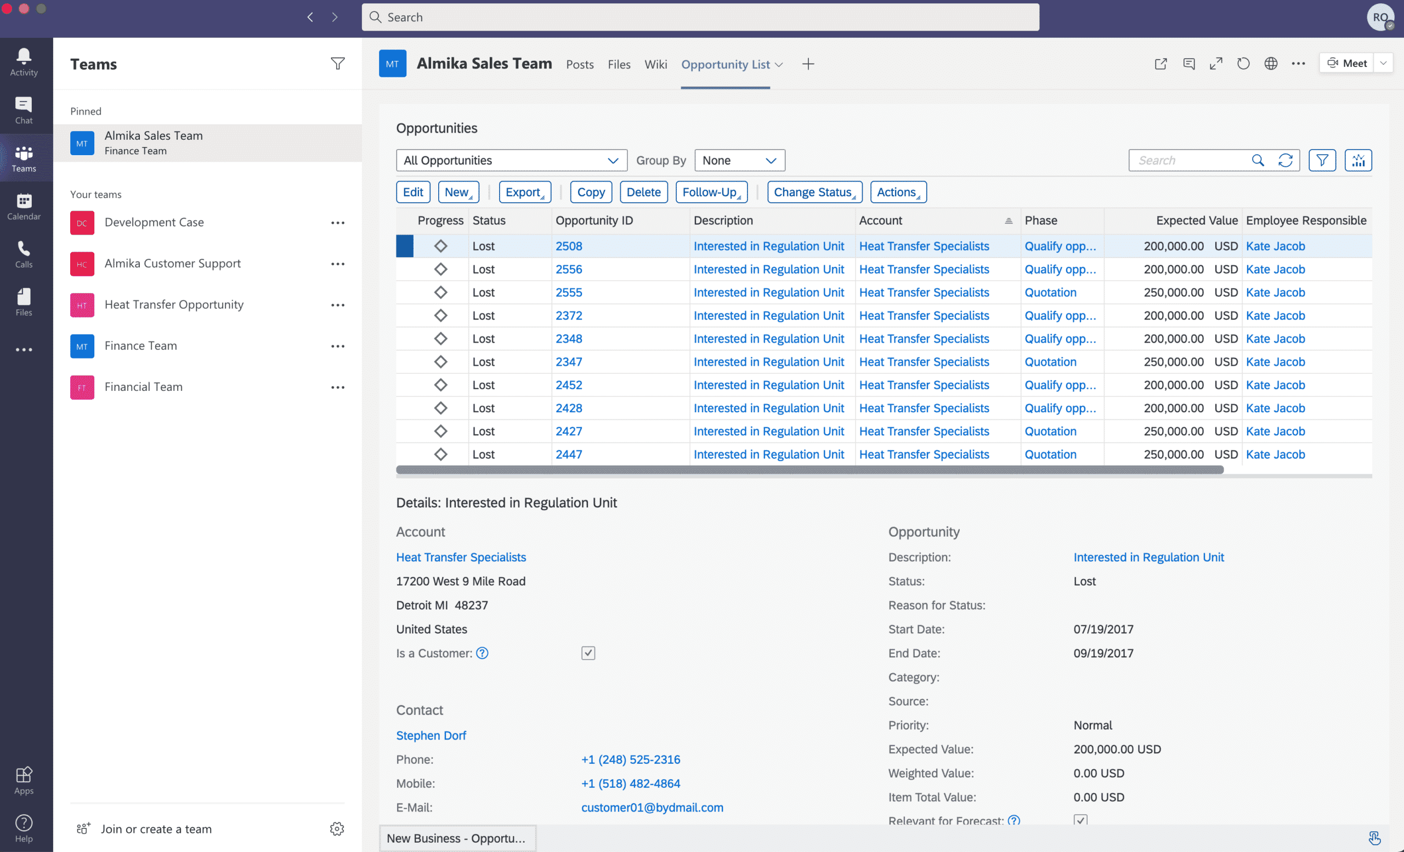This screenshot has width=1404, height=852.
Task: Toggle the Is a Customer checkbox
Action: pos(588,652)
